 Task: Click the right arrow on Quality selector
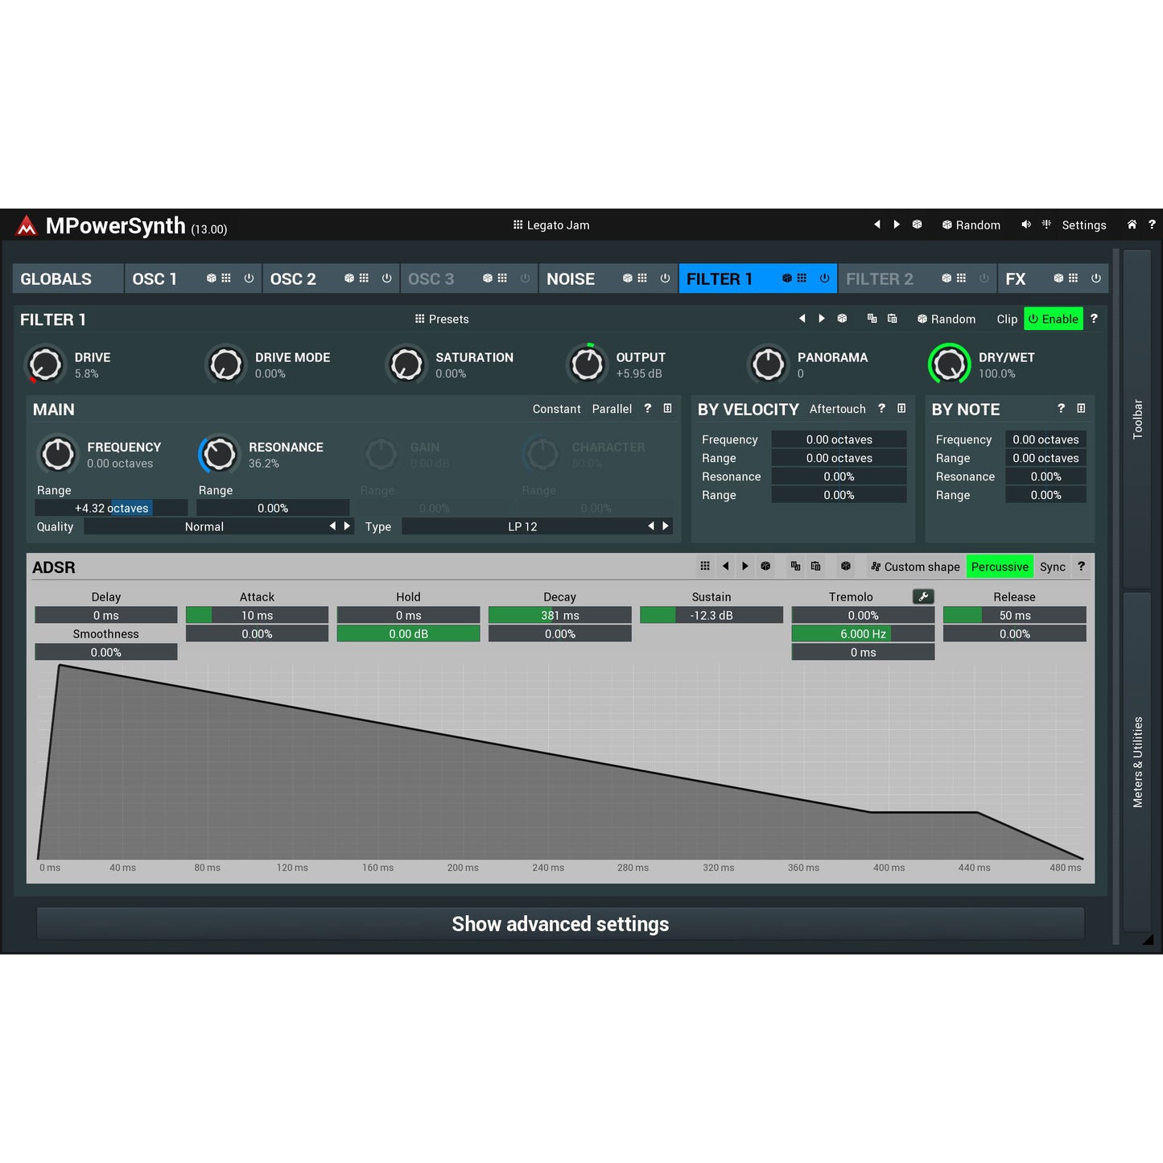[346, 526]
